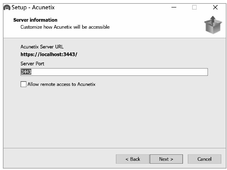
Task: Cancel the Acunetix setup
Action: coord(204,159)
